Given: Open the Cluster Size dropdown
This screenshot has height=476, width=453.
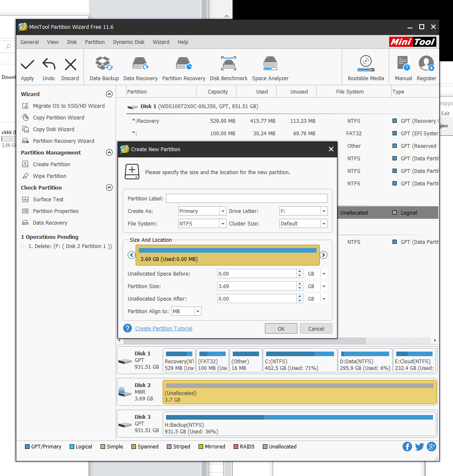Looking at the screenshot, I should [x=324, y=223].
